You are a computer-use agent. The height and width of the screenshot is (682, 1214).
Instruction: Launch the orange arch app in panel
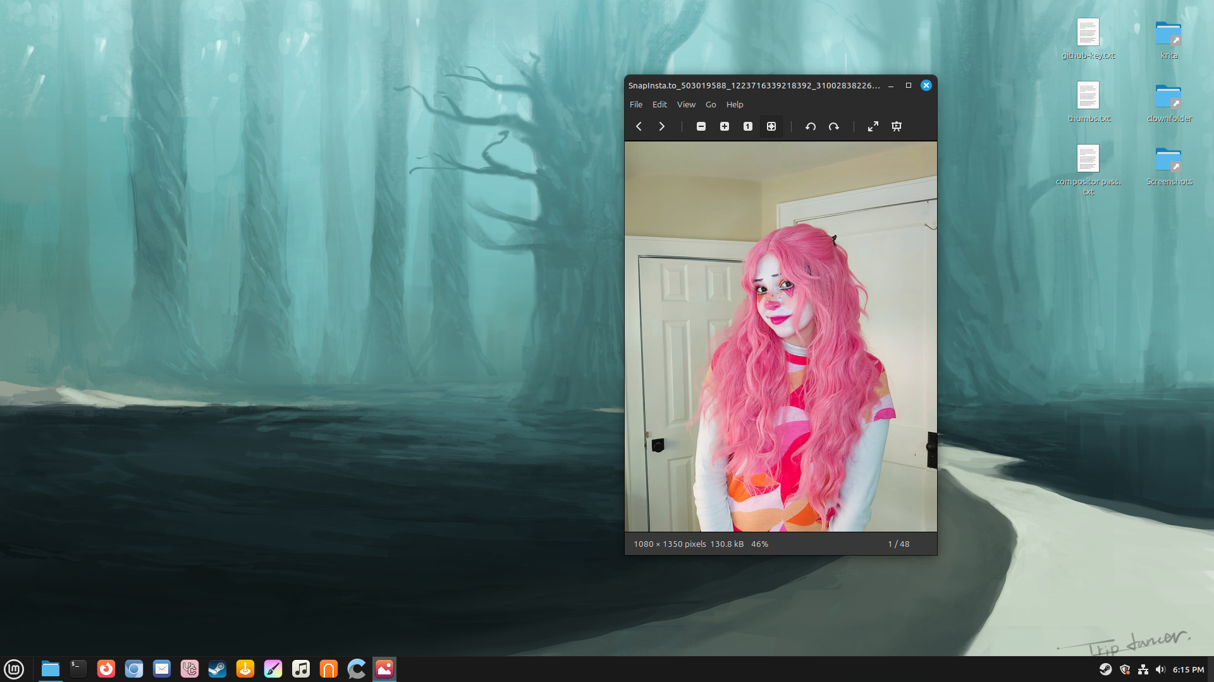point(329,669)
